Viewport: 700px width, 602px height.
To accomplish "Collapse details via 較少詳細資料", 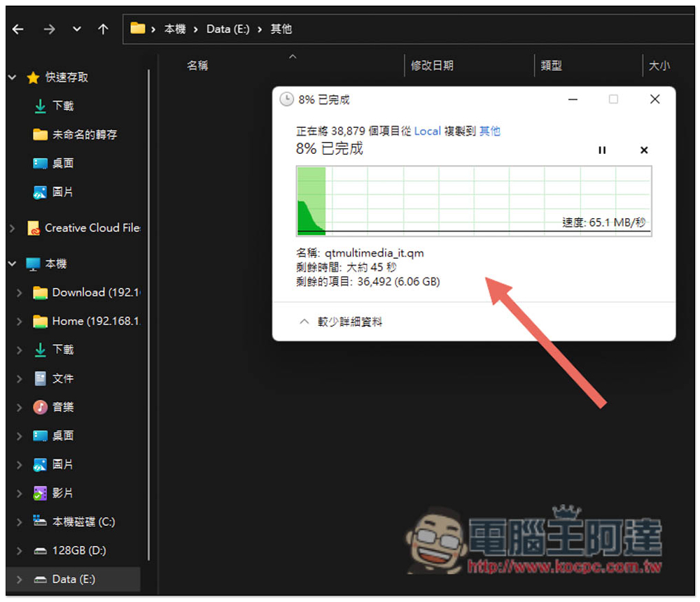I will pyautogui.click(x=341, y=322).
